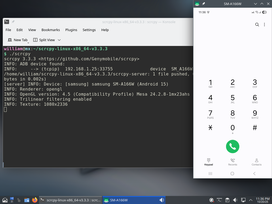Switch to the Contacts tab in dialer
The image size is (272, 204).
(256, 162)
